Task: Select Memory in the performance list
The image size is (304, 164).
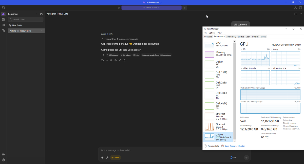Action: 218,54
